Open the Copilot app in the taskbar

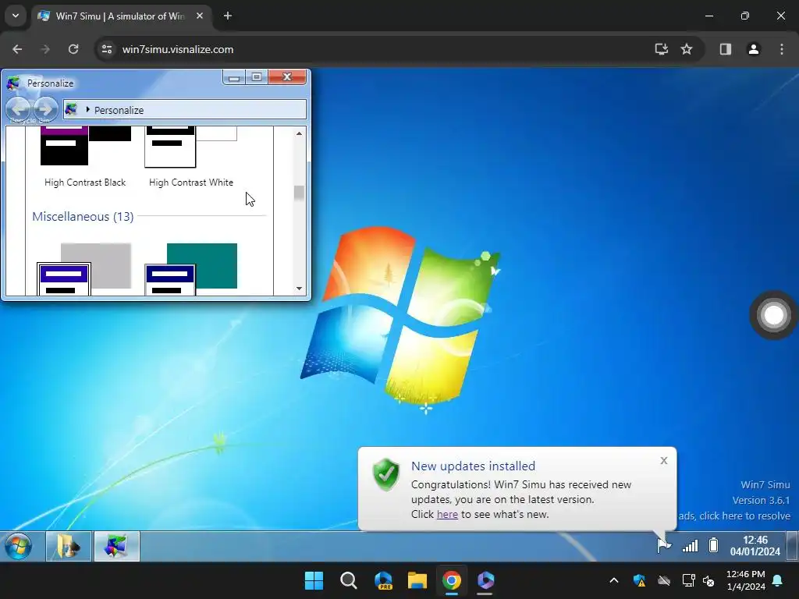tap(485, 580)
